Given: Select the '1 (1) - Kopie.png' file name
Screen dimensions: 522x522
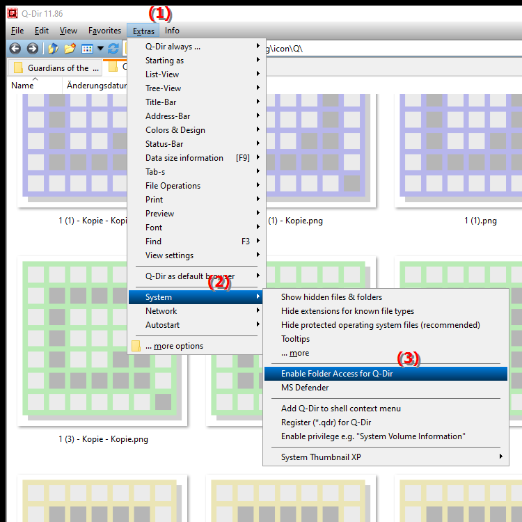Looking at the screenshot, I should tap(296, 221).
